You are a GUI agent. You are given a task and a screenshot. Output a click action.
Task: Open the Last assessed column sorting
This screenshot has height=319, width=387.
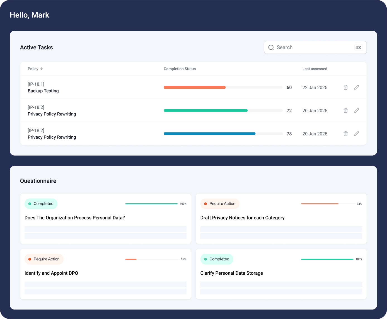[x=315, y=69]
